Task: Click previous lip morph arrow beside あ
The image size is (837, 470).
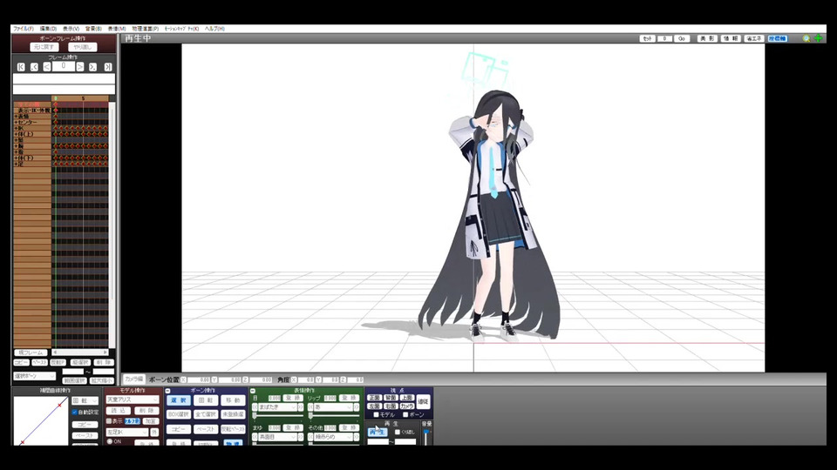Action: (x=310, y=407)
